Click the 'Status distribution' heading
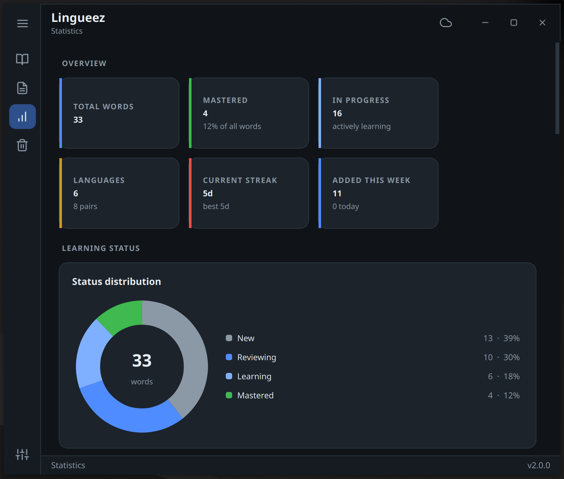 [117, 281]
